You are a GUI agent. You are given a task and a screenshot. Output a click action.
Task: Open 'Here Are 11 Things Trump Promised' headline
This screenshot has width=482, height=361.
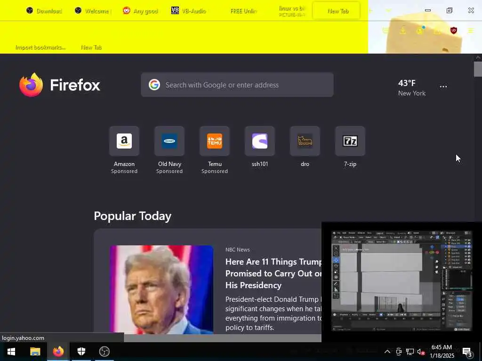[273, 274]
